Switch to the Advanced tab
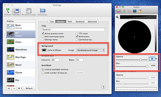Screen dimensions: 161x97 (x=92, y=21)
